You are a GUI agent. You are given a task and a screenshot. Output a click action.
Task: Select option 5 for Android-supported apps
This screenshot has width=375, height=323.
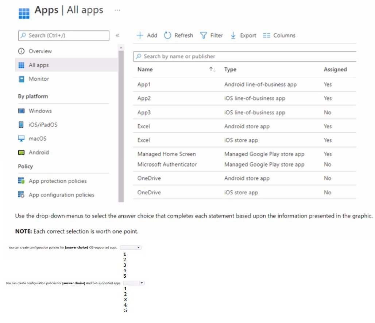tap(125, 310)
